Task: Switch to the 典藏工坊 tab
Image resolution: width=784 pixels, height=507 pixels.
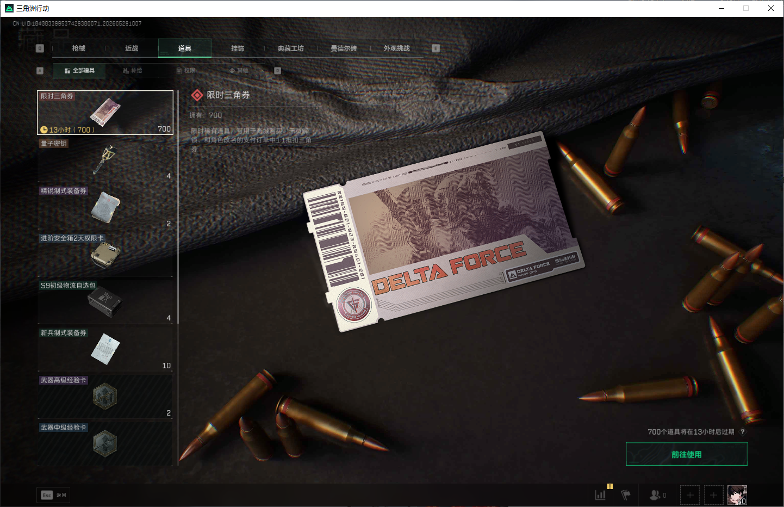Action: tap(291, 48)
